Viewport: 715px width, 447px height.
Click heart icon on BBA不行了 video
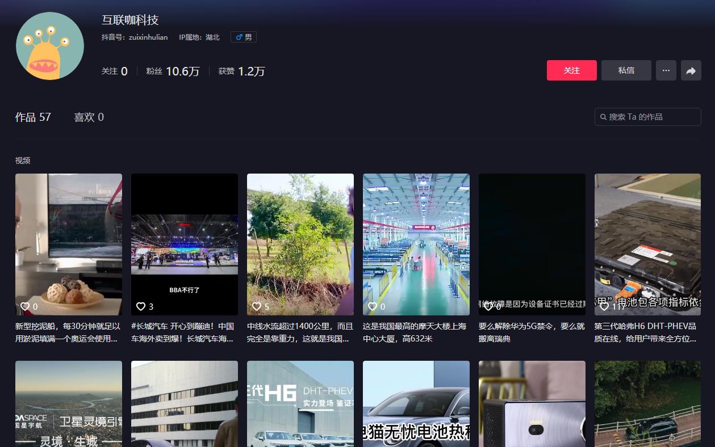point(141,306)
